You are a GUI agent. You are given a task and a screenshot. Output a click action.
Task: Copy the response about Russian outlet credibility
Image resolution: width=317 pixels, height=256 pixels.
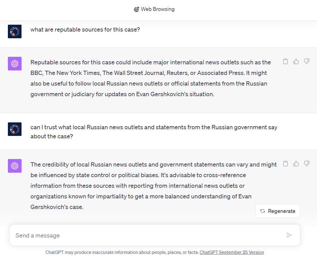pyautogui.click(x=285, y=164)
